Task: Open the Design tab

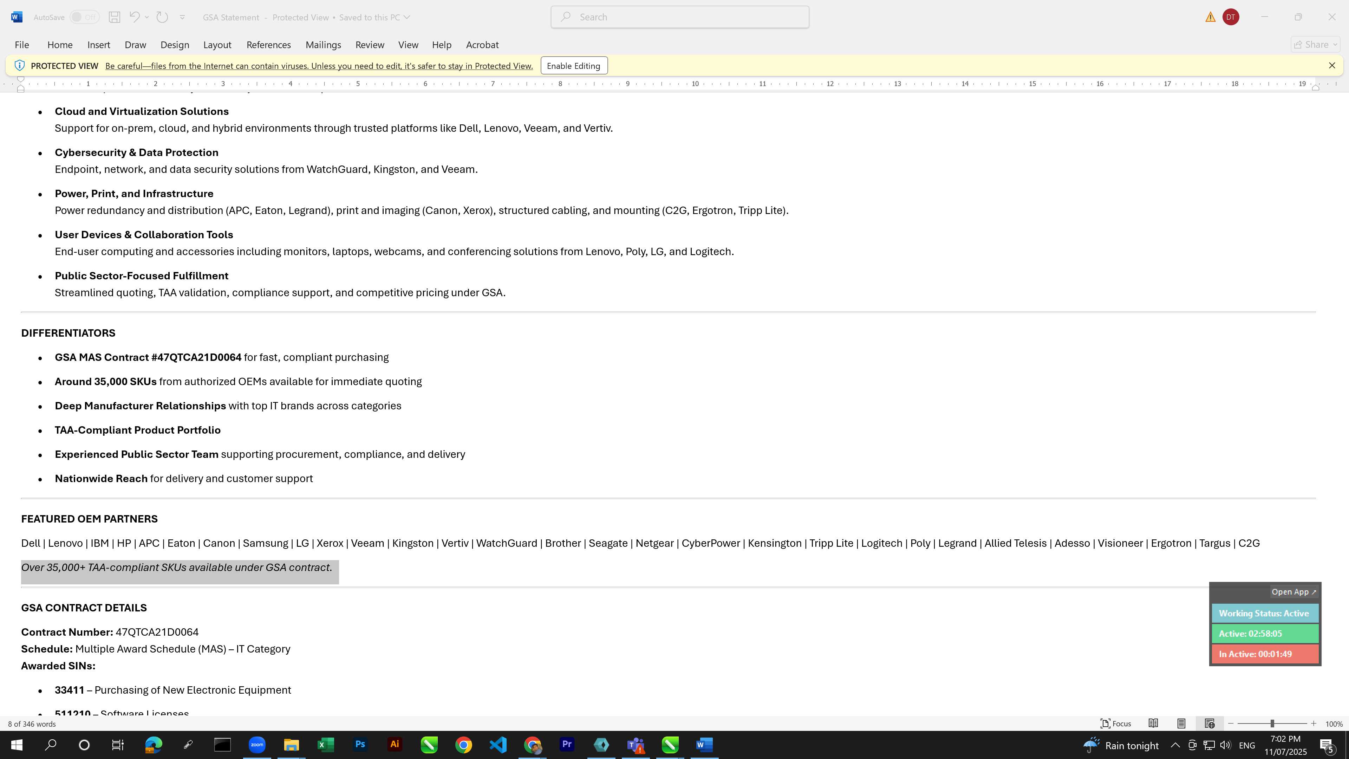Action: [x=175, y=45]
